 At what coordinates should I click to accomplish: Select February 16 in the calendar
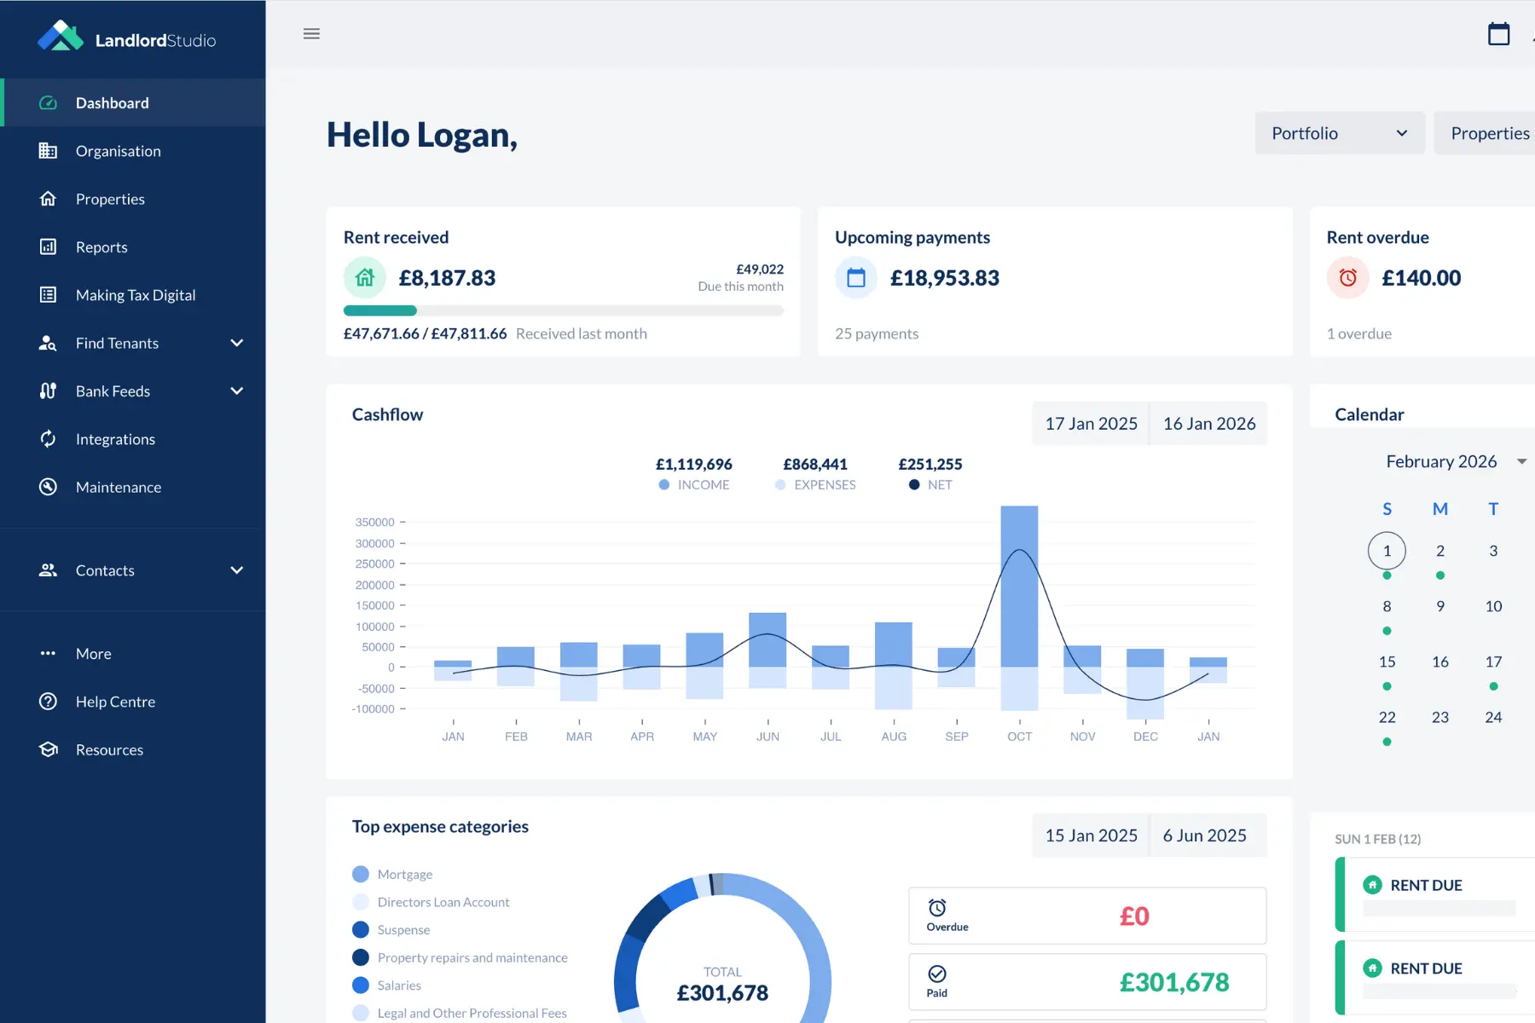click(1440, 662)
